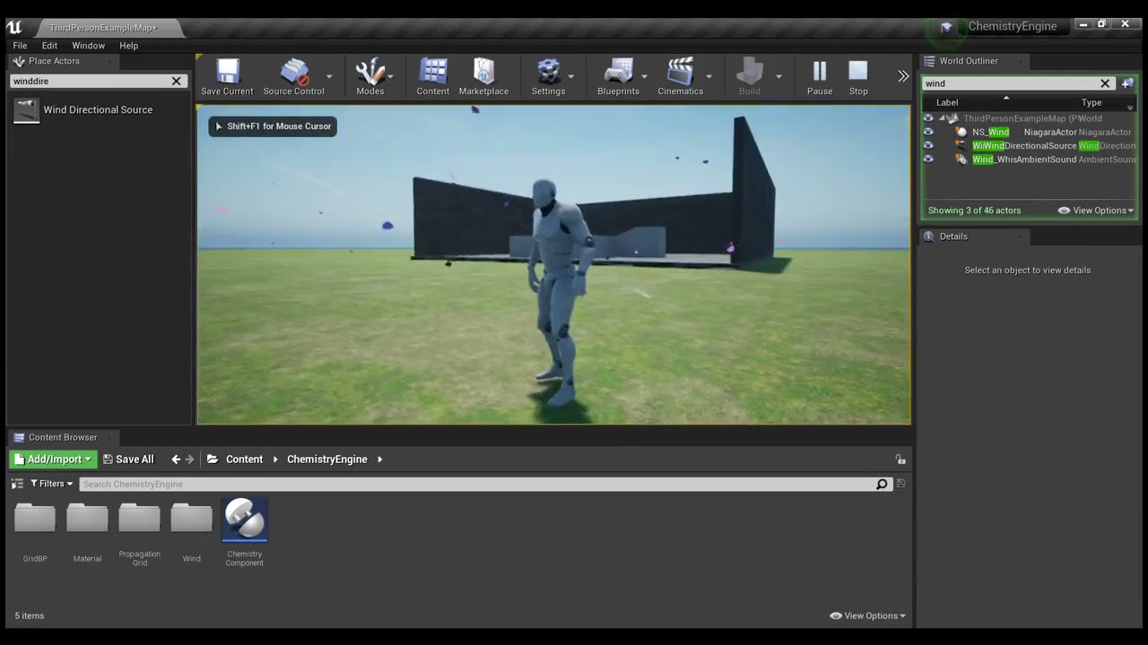Open the Build options dropdown arrow
Screen dimensions: 1148x645
[x=778, y=77]
